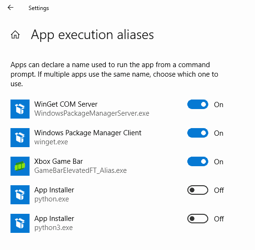Click the python3.exe App Installer icon
Screen dimensions: 255x250
click(20, 223)
